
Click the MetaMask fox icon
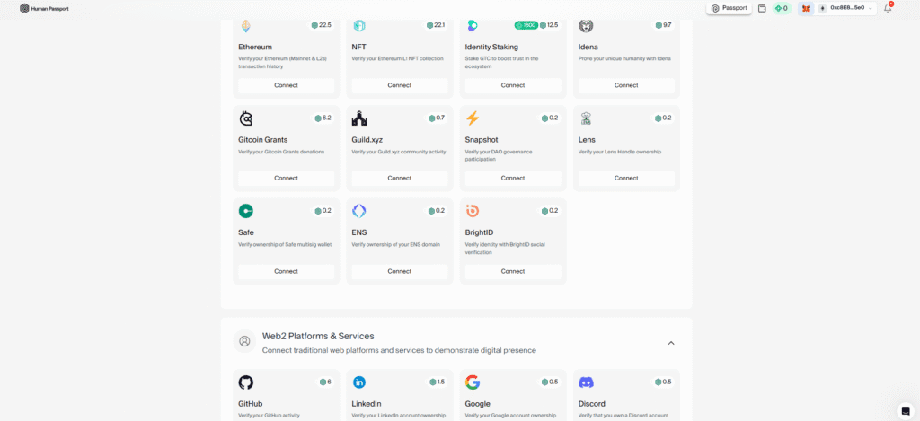pyautogui.click(x=806, y=8)
